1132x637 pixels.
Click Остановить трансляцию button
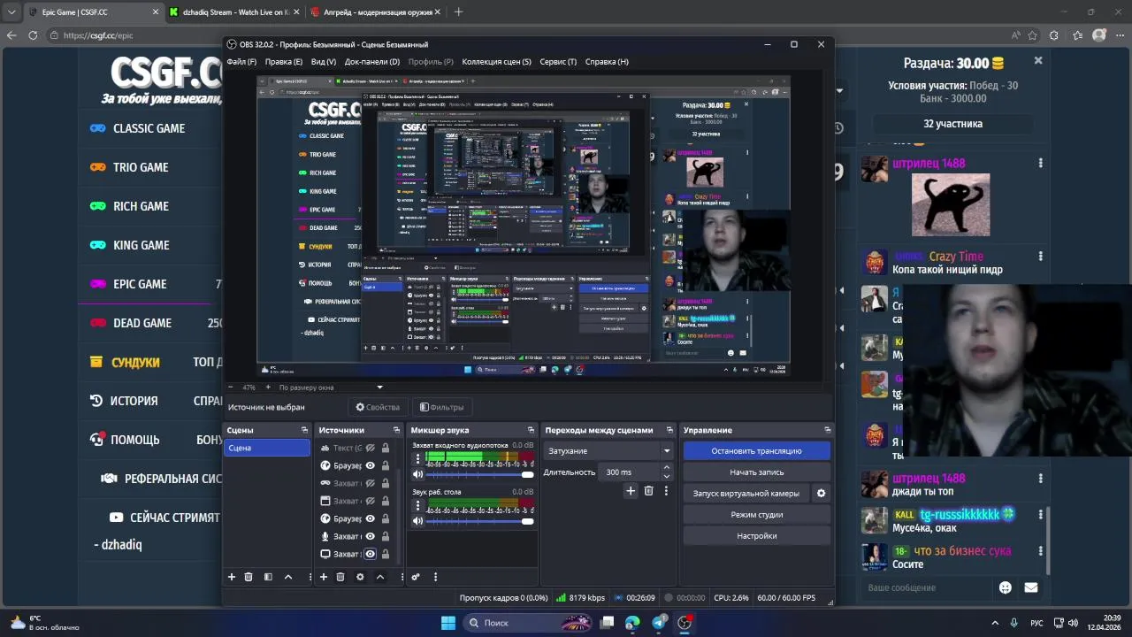[756, 451]
